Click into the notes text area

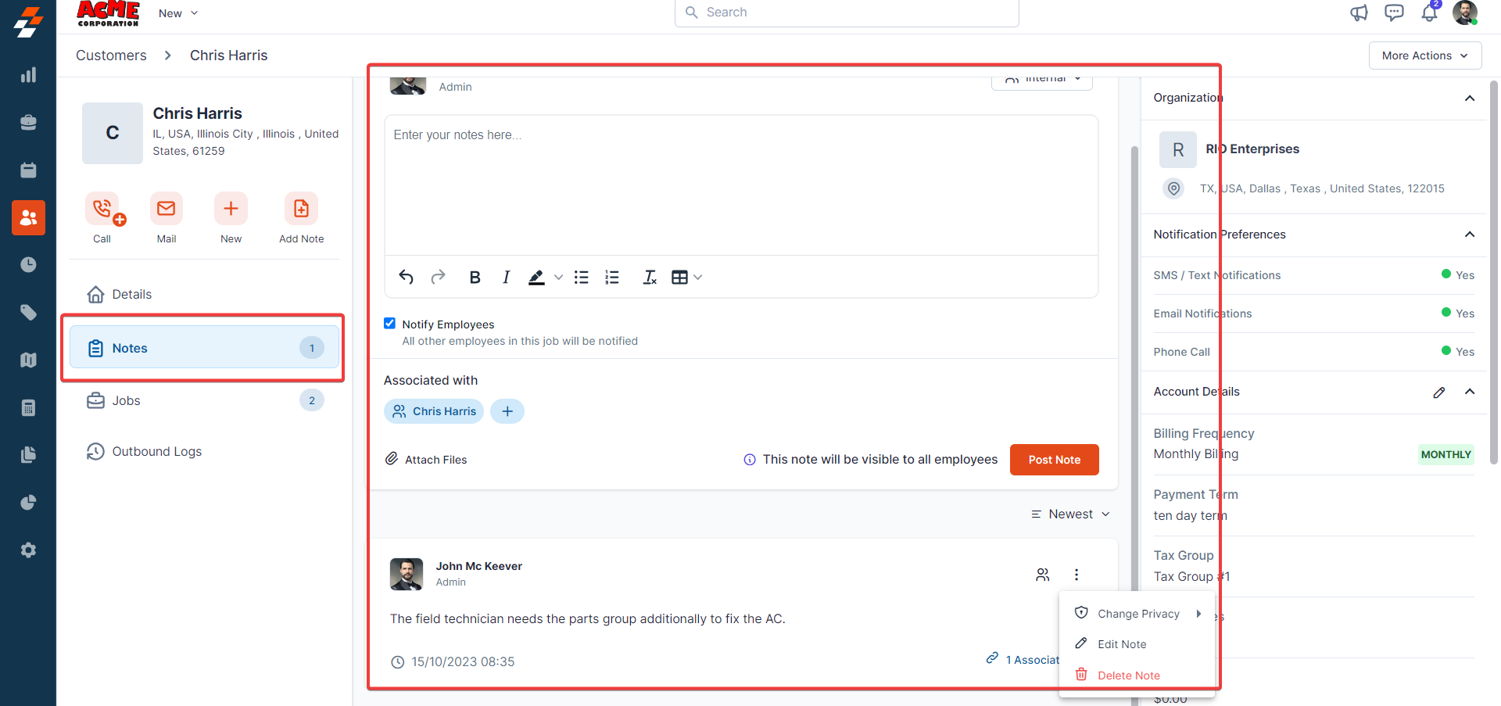tap(741, 185)
